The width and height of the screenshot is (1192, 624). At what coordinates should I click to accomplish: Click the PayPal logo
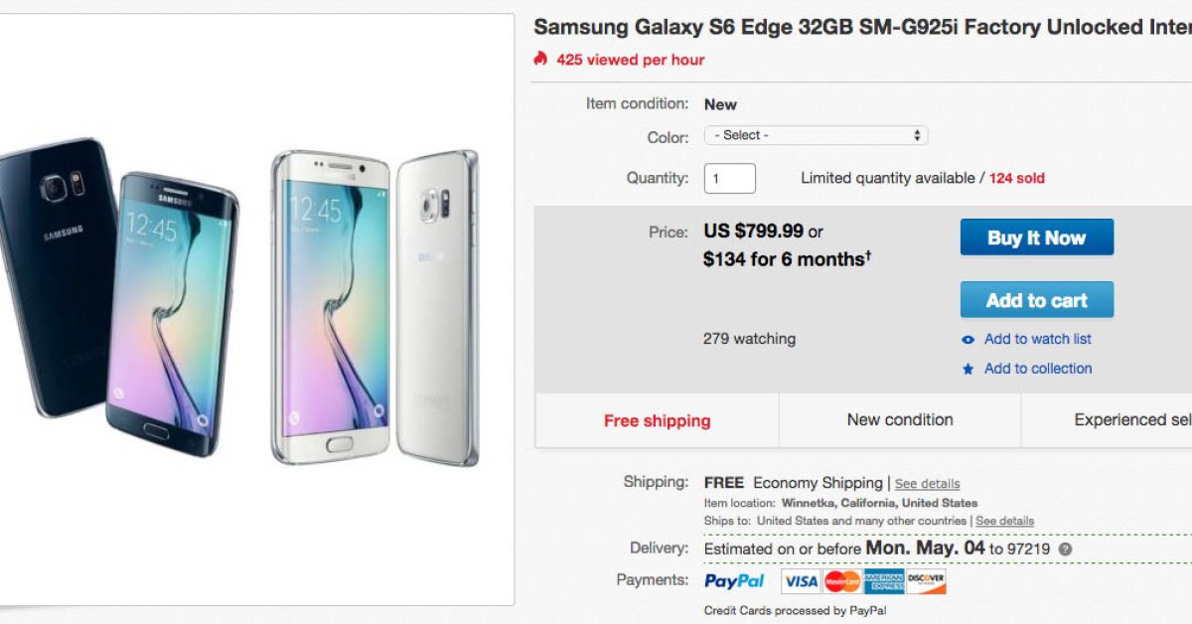734,581
